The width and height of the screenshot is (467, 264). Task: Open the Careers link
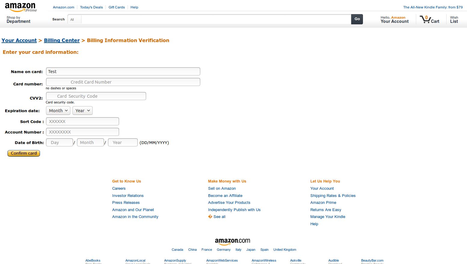click(119, 189)
